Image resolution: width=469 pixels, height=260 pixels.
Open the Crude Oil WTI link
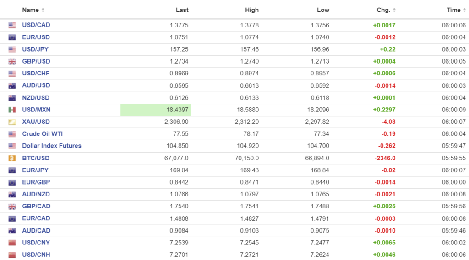click(x=43, y=134)
